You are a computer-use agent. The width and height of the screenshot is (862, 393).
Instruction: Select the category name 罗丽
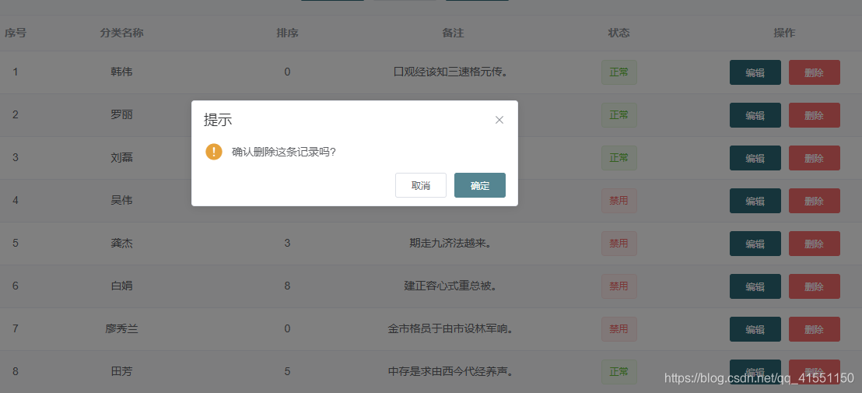point(121,115)
